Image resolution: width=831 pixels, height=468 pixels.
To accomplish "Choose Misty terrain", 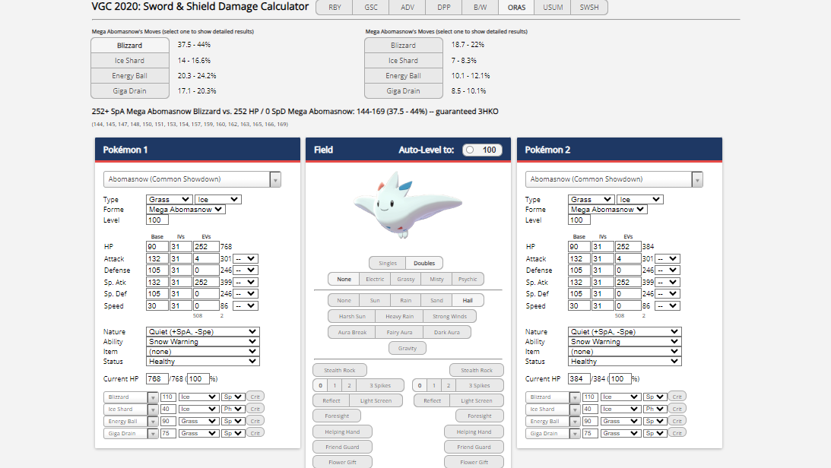I will click(x=436, y=279).
